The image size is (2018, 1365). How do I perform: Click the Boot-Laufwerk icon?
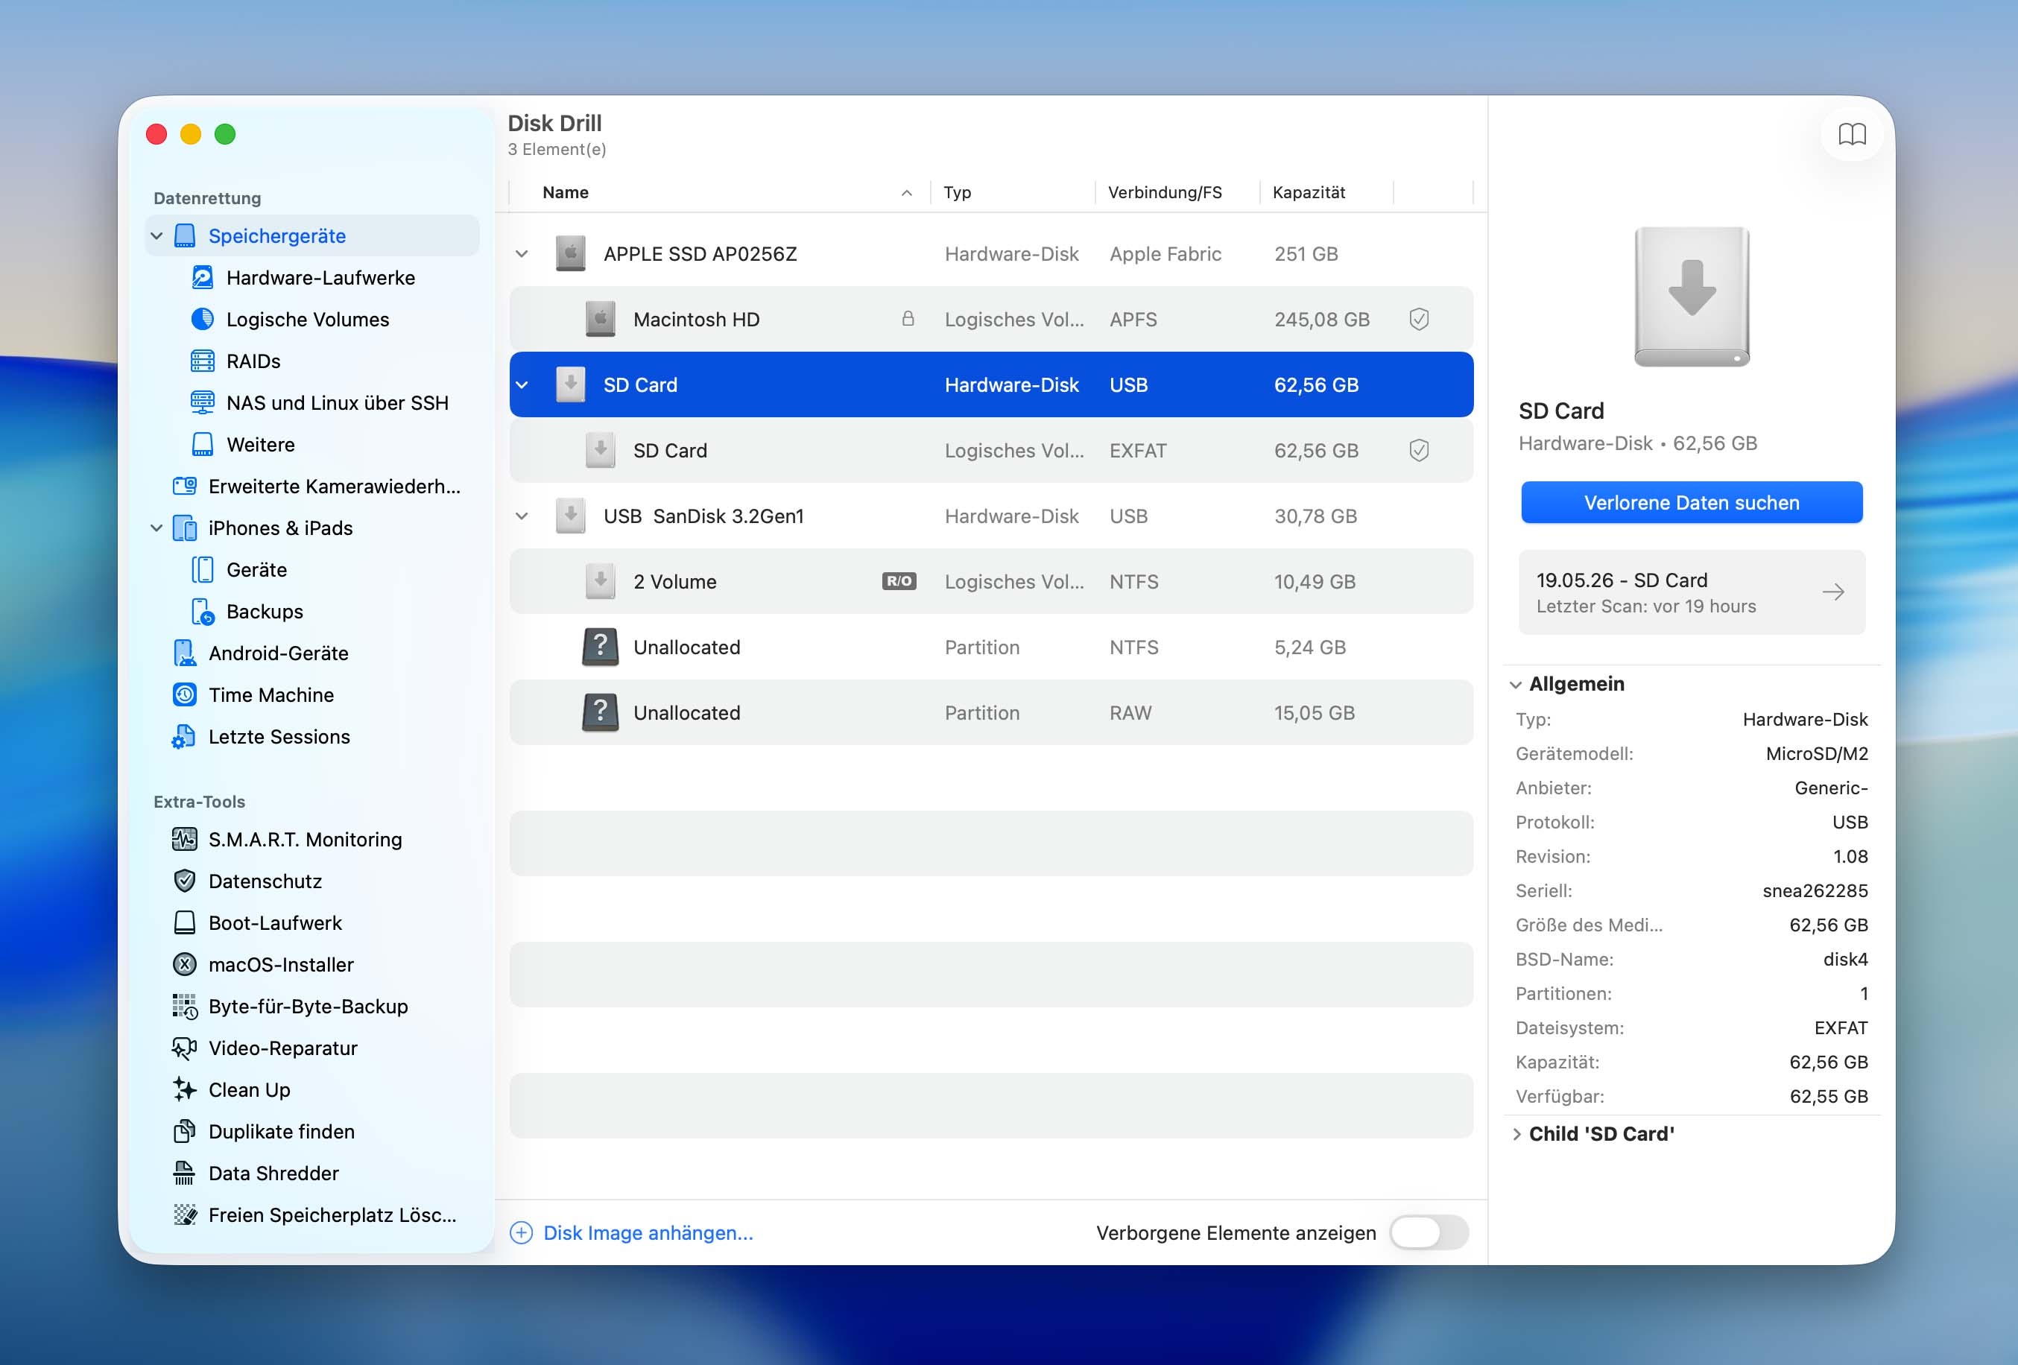tap(184, 923)
